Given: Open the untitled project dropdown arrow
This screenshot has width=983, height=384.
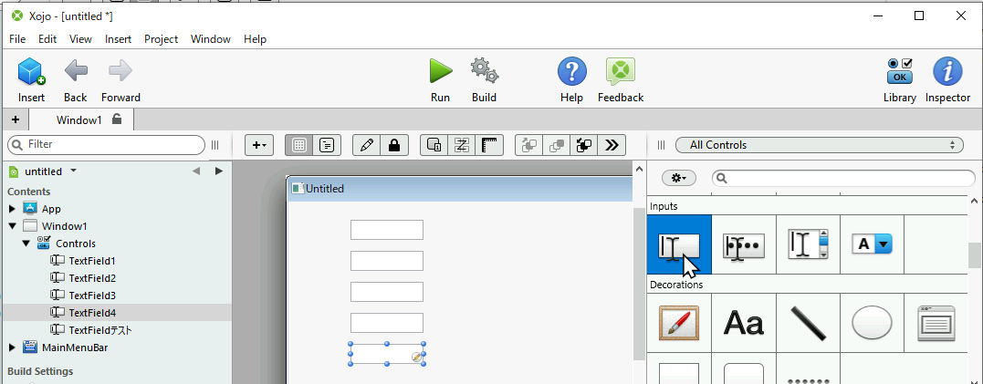Looking at the screenshot, I should tap(73, 171).
